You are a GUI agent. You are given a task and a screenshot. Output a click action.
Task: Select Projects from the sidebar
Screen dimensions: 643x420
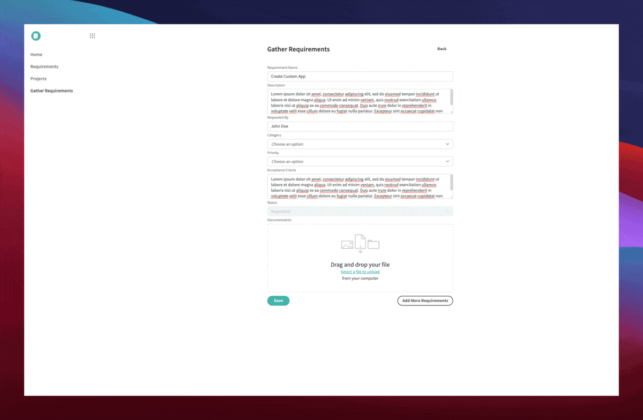tap(38, 78)
